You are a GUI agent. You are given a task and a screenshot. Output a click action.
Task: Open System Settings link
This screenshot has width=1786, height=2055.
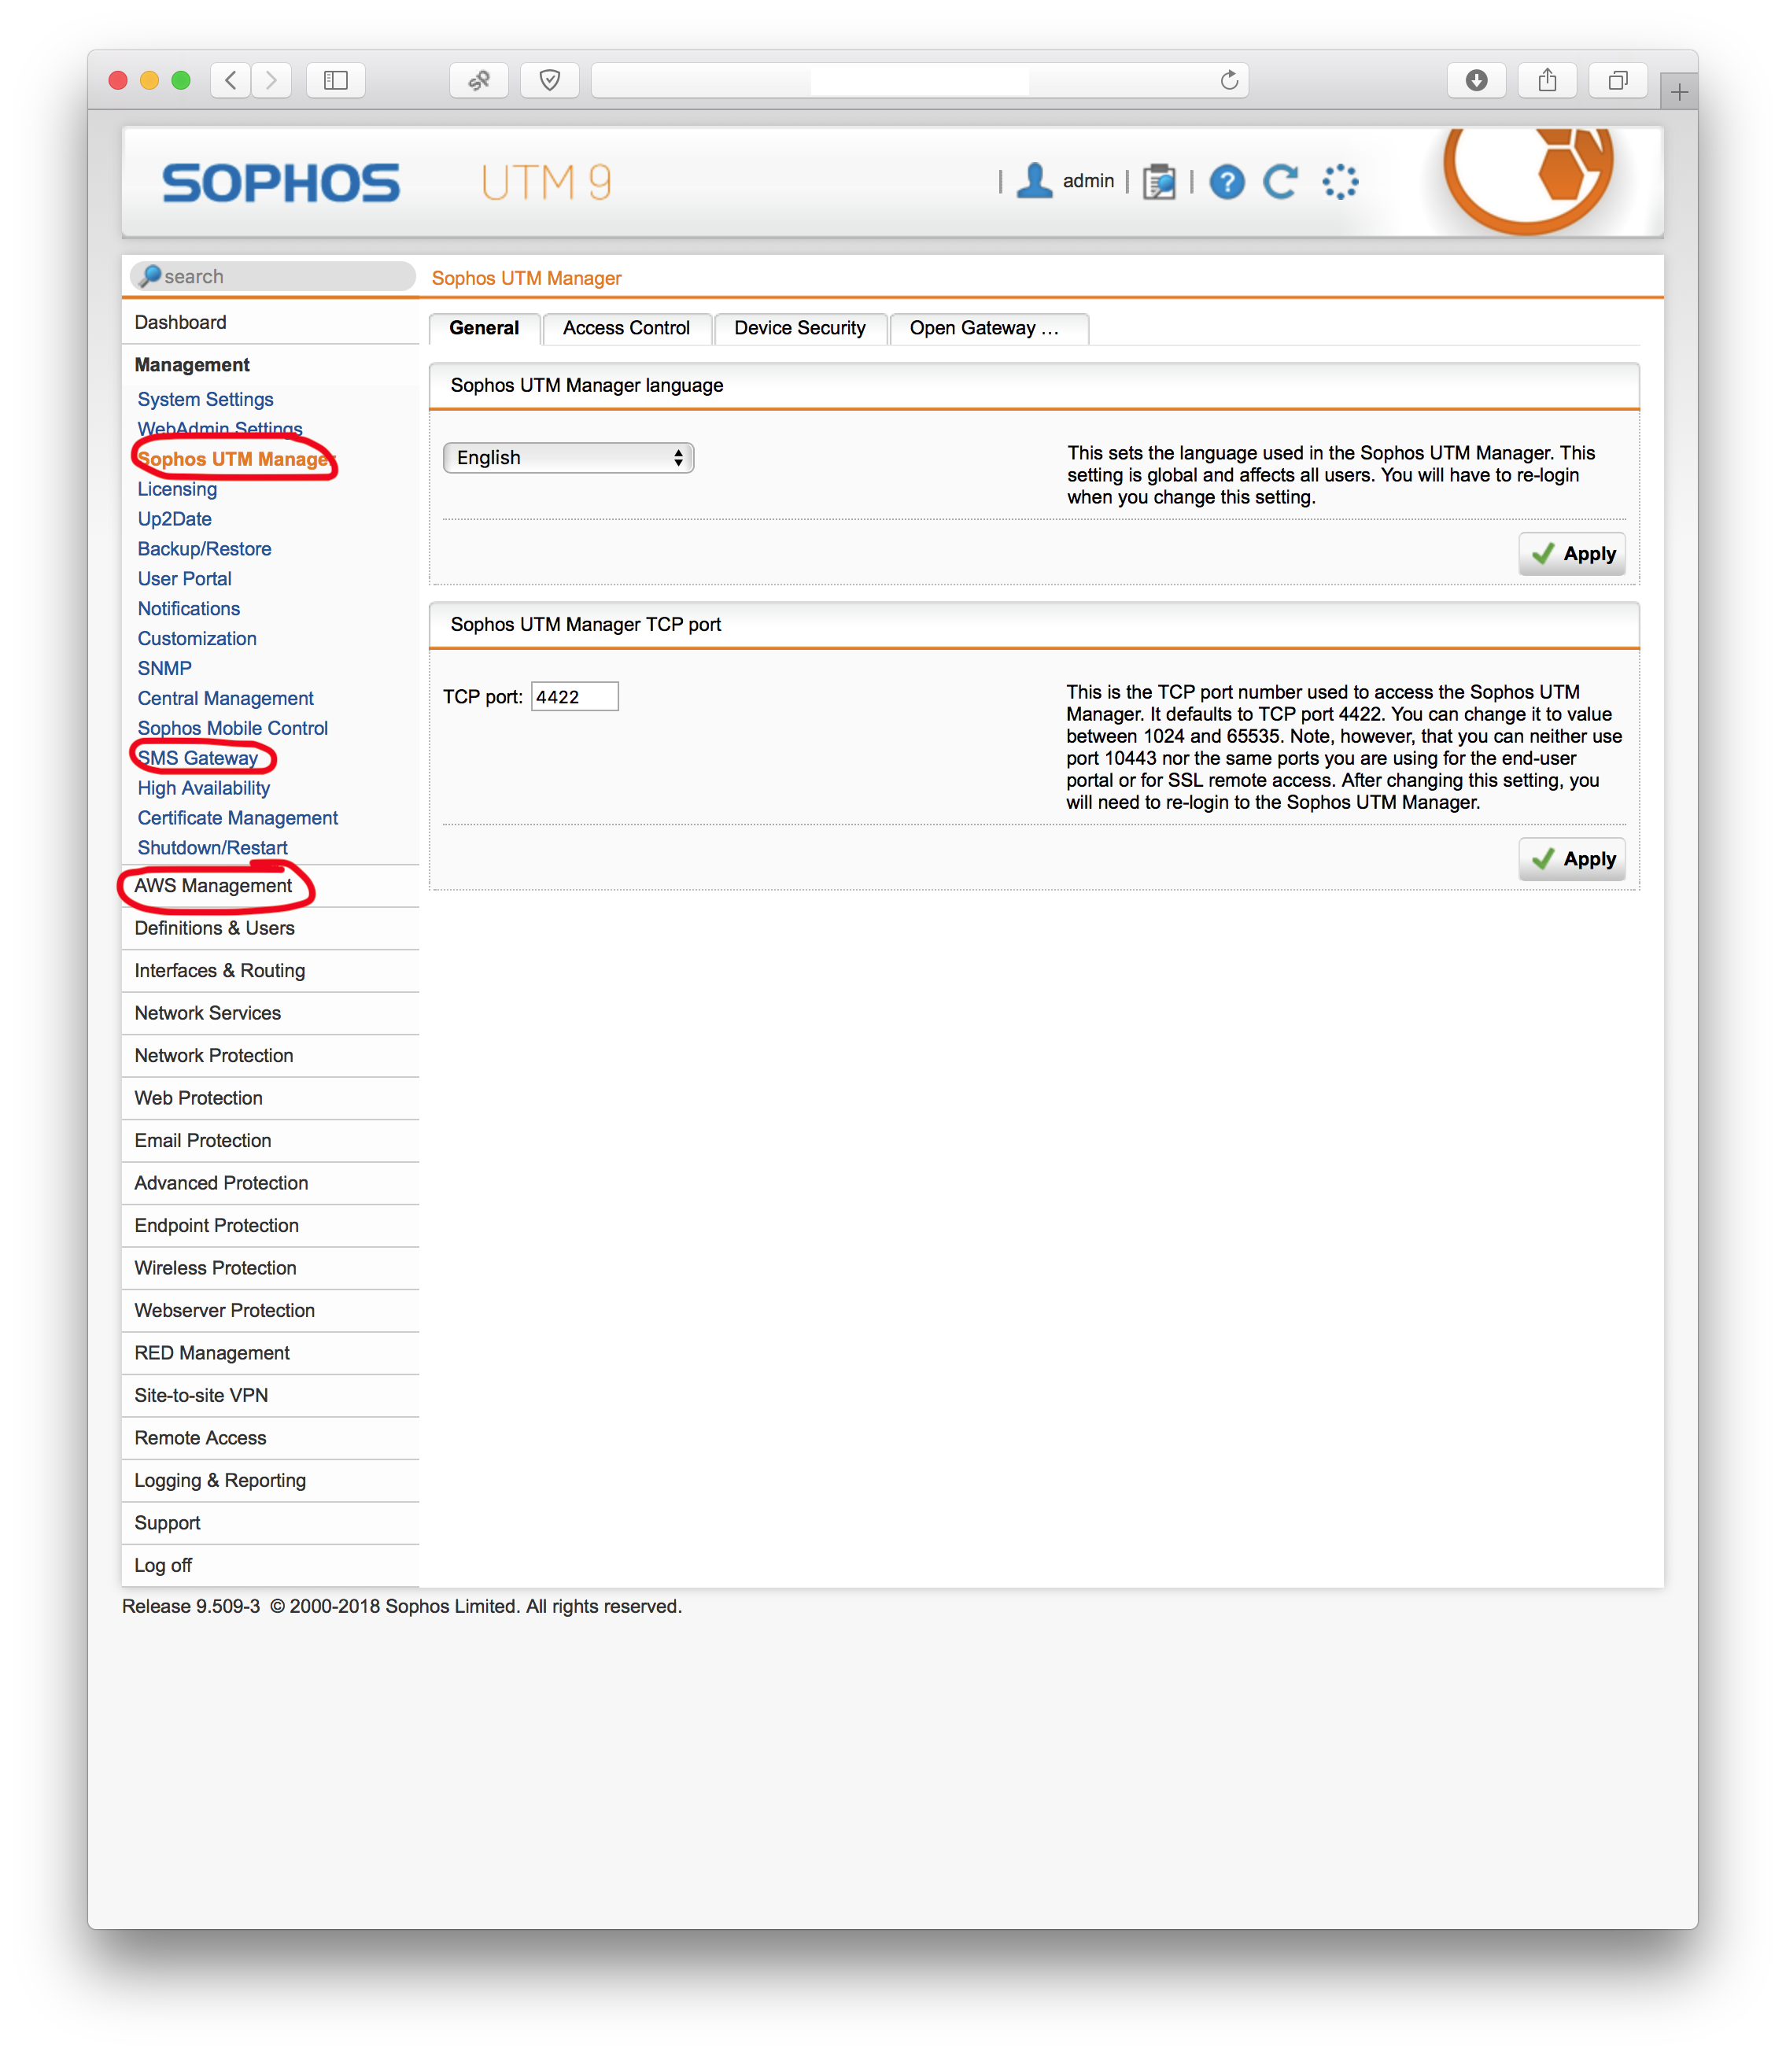205,400
